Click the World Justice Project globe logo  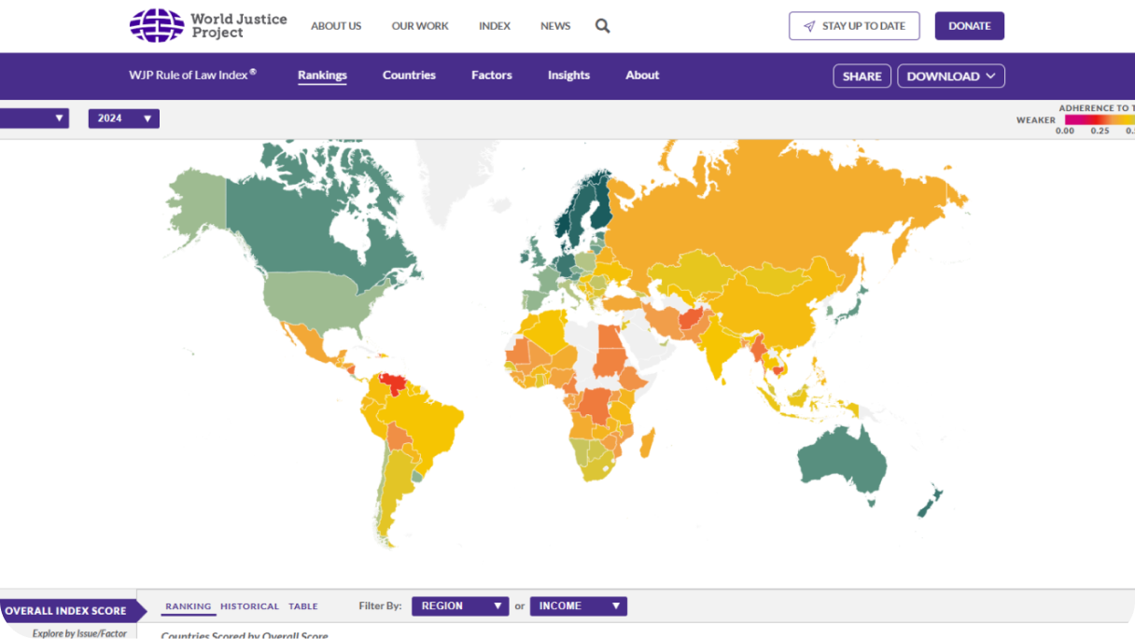156,25
